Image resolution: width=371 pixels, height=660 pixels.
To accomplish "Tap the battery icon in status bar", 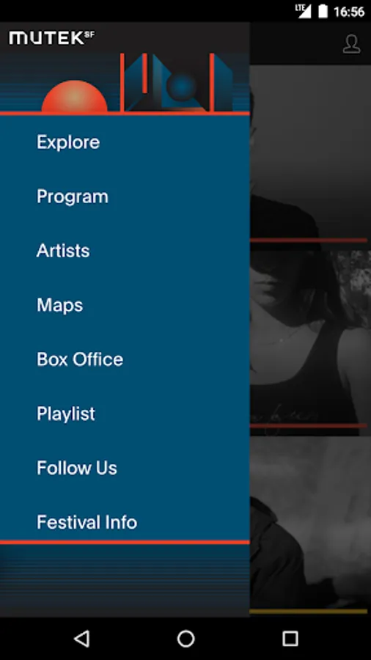I will click(323, 11).
